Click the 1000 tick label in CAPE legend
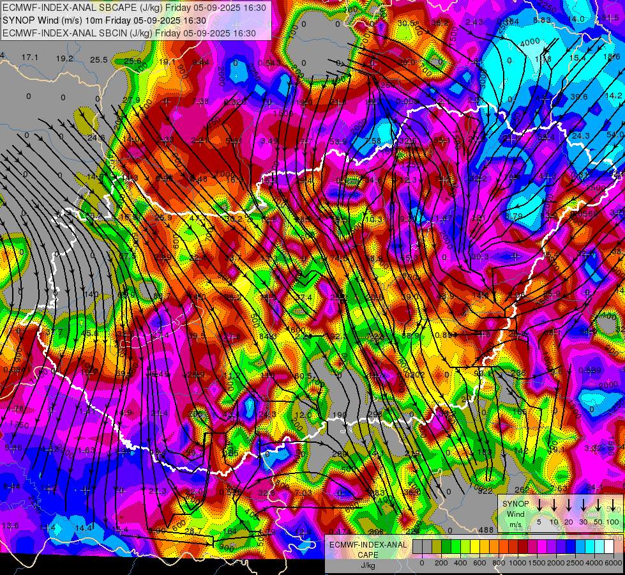Viewport: 625px width, 575px height. point(518,563)
